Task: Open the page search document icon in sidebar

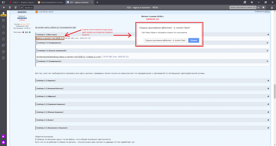Action: (3, 58)
